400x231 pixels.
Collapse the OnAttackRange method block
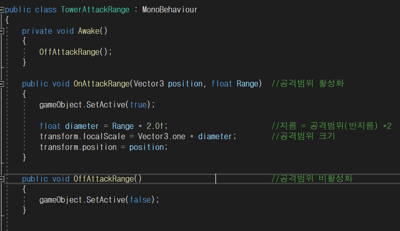click(2, 84)
